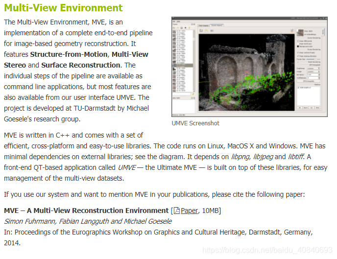The width and height of the screenshot is (337, 259).
Task: Toggle the Draw world axis checkbox
Action: point(298,44)
